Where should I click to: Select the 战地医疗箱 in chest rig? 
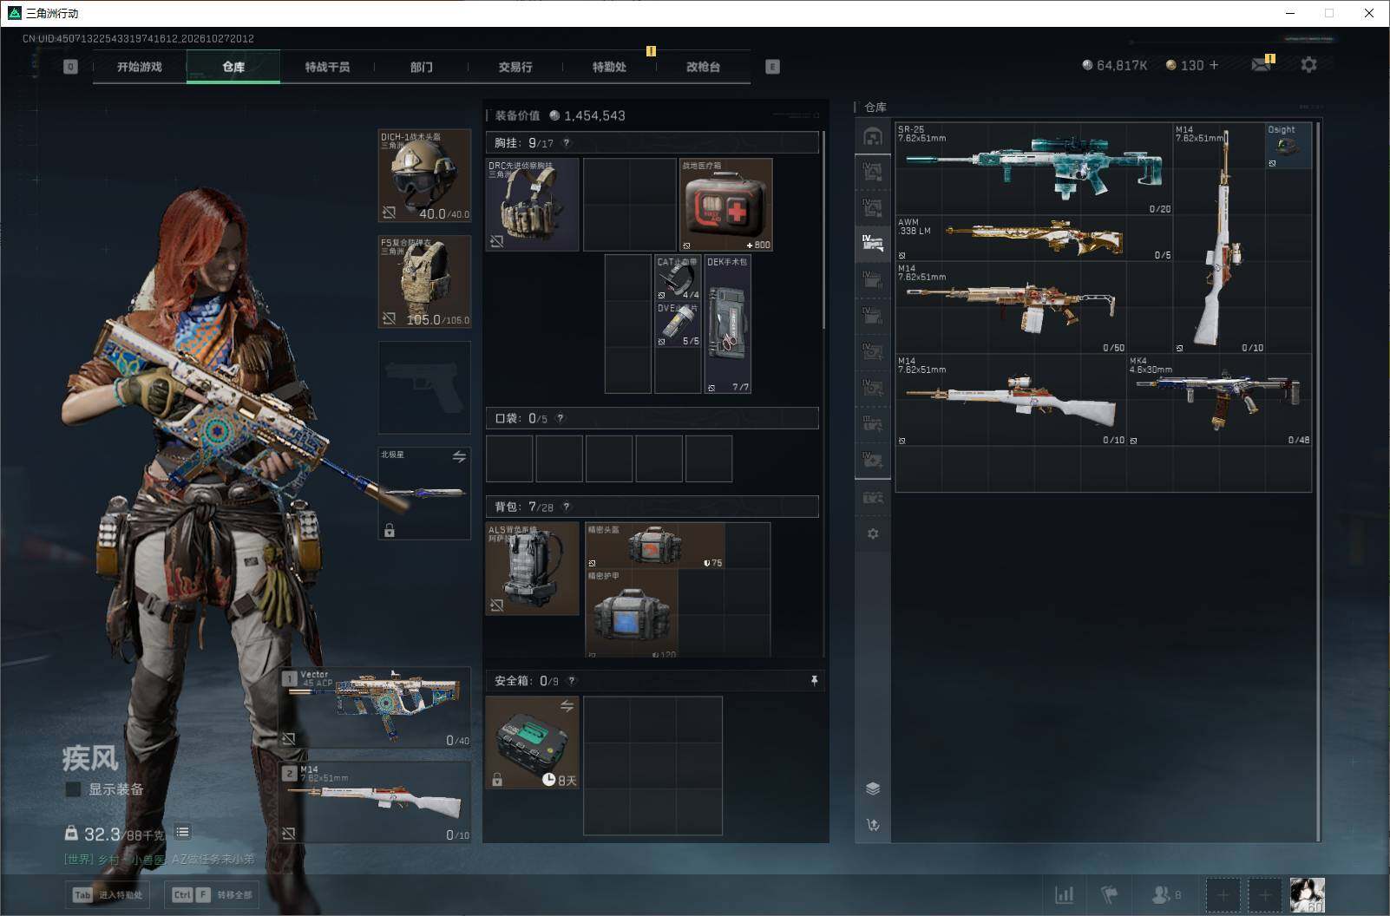click(x=726, y=205)
